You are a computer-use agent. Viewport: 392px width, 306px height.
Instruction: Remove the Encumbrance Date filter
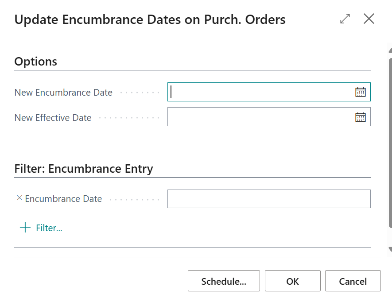19,198
